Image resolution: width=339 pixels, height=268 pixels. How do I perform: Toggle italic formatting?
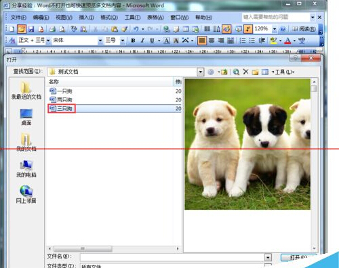click(x=142, y=41)
